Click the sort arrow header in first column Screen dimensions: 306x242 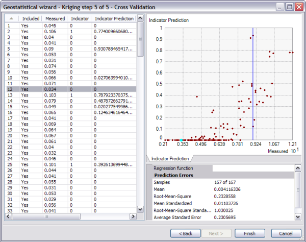pyautogui.click(x=12, y=18)
